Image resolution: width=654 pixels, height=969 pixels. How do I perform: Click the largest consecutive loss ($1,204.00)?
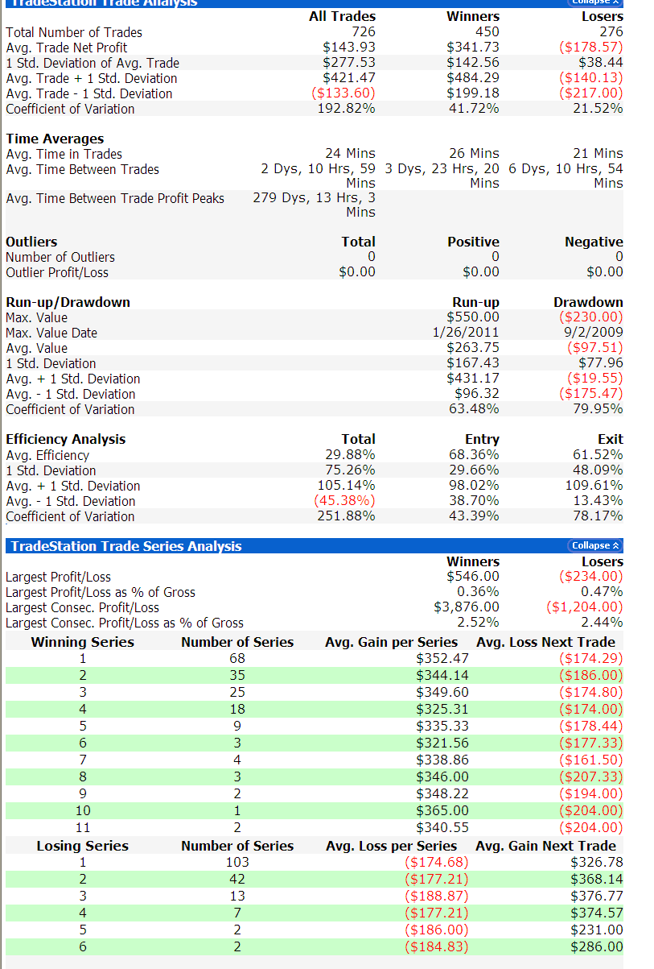pyautogui.click(x=585, y=607)
